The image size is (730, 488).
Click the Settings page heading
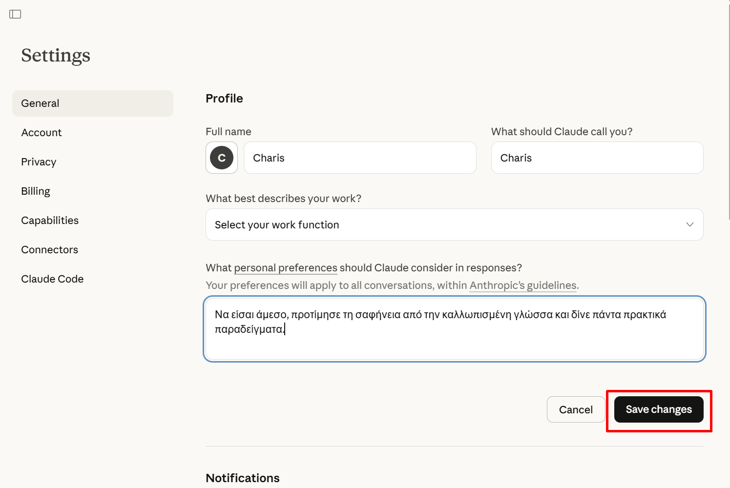[x=56, y=55]
